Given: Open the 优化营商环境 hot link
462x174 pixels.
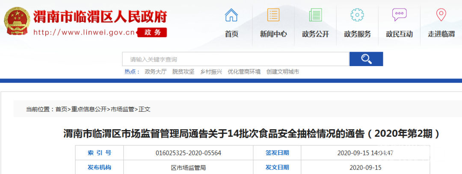Looking at the screenshot, I should pyautogui.click(x=244, y=72).
